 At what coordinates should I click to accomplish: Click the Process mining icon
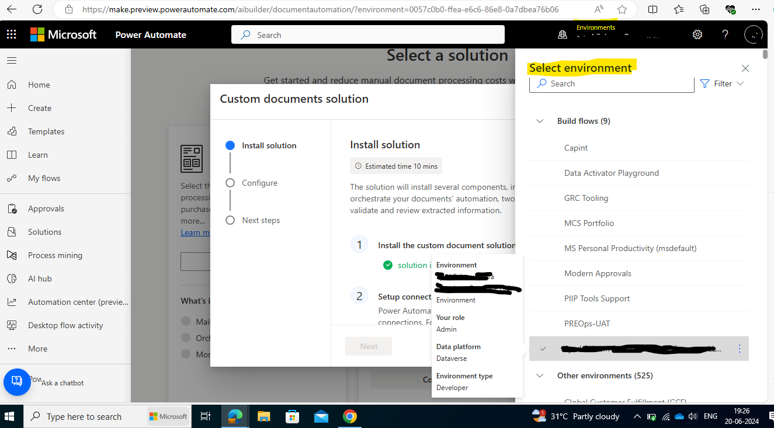[12, 255]
